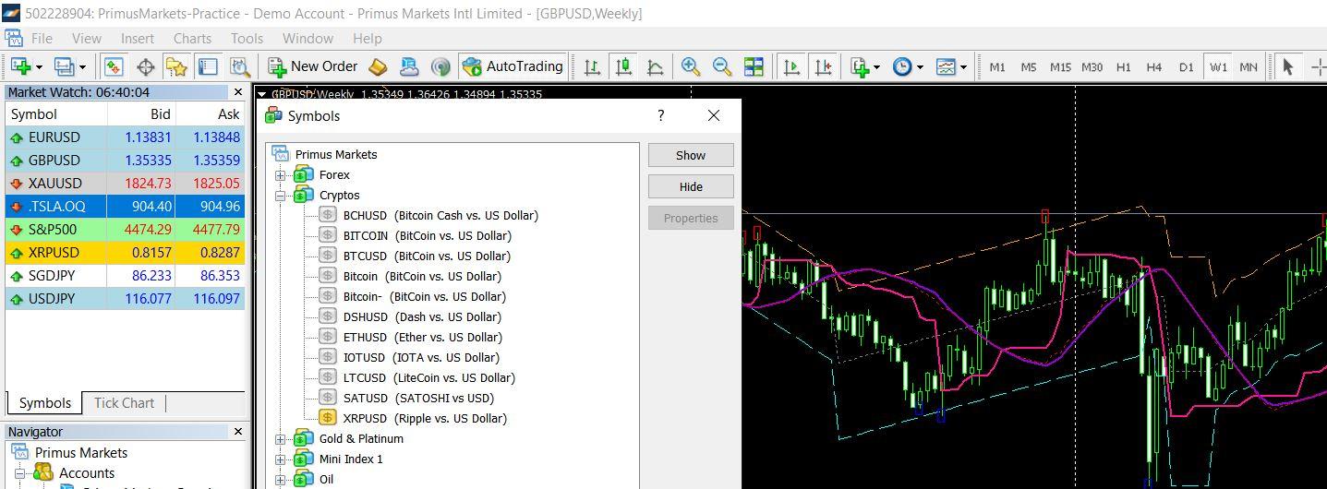Open the Terminal window icon
Screen dimensions: 1327x489
(208, 66)
